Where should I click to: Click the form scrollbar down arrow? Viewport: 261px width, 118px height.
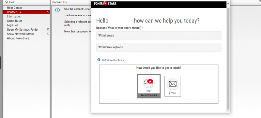coord(228,111)
